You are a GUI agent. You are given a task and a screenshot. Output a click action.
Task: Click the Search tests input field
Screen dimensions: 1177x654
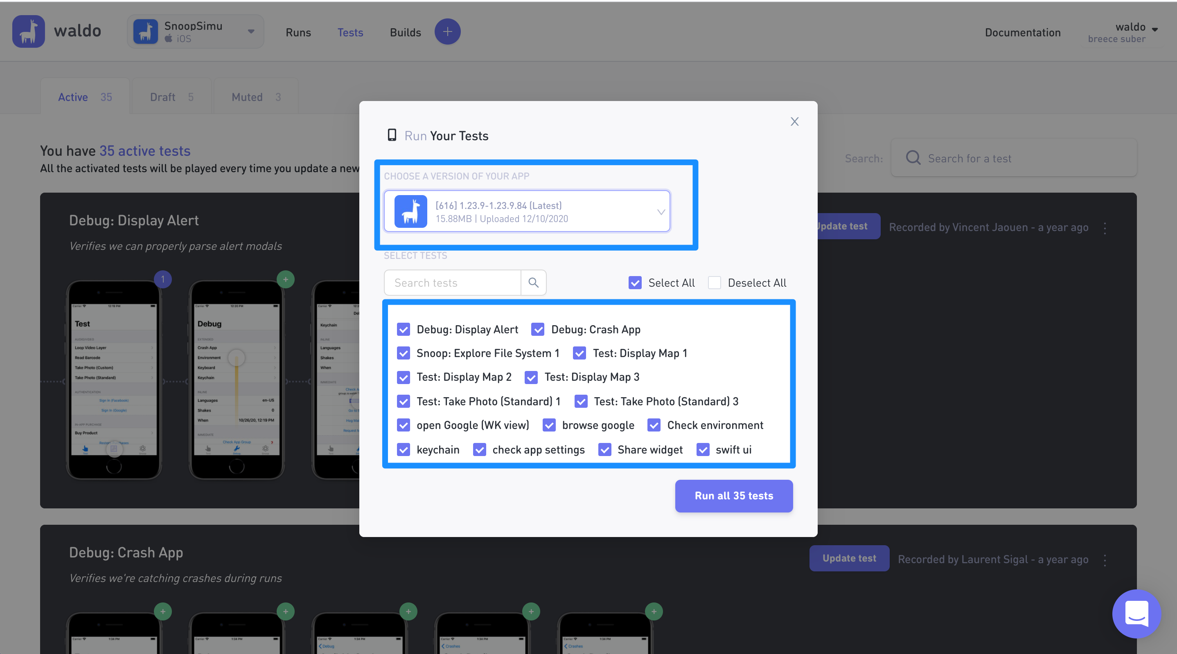click(452, 283)
